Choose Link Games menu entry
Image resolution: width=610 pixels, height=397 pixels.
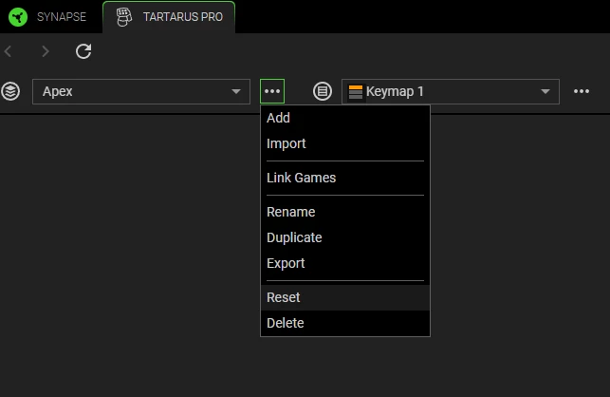pyautogui.click(x=345, y=178)
